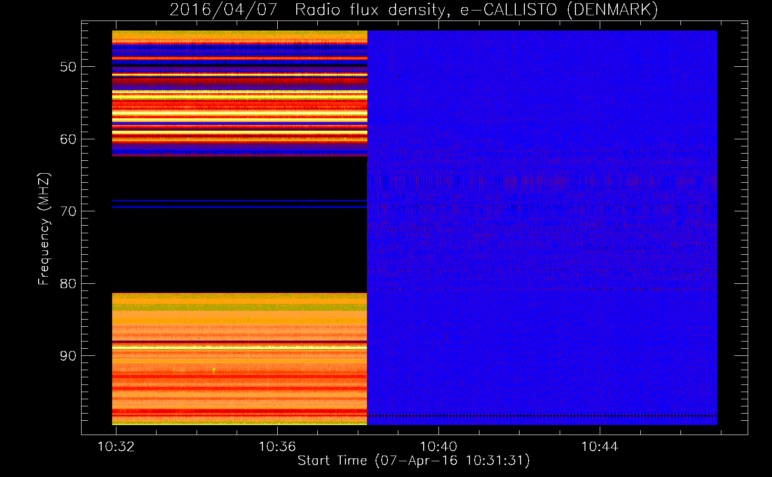Click the 'Start Time (07-Apr-16 10:31:31)' label
This screenshot has width=772, height=477.
pos(414,461)
